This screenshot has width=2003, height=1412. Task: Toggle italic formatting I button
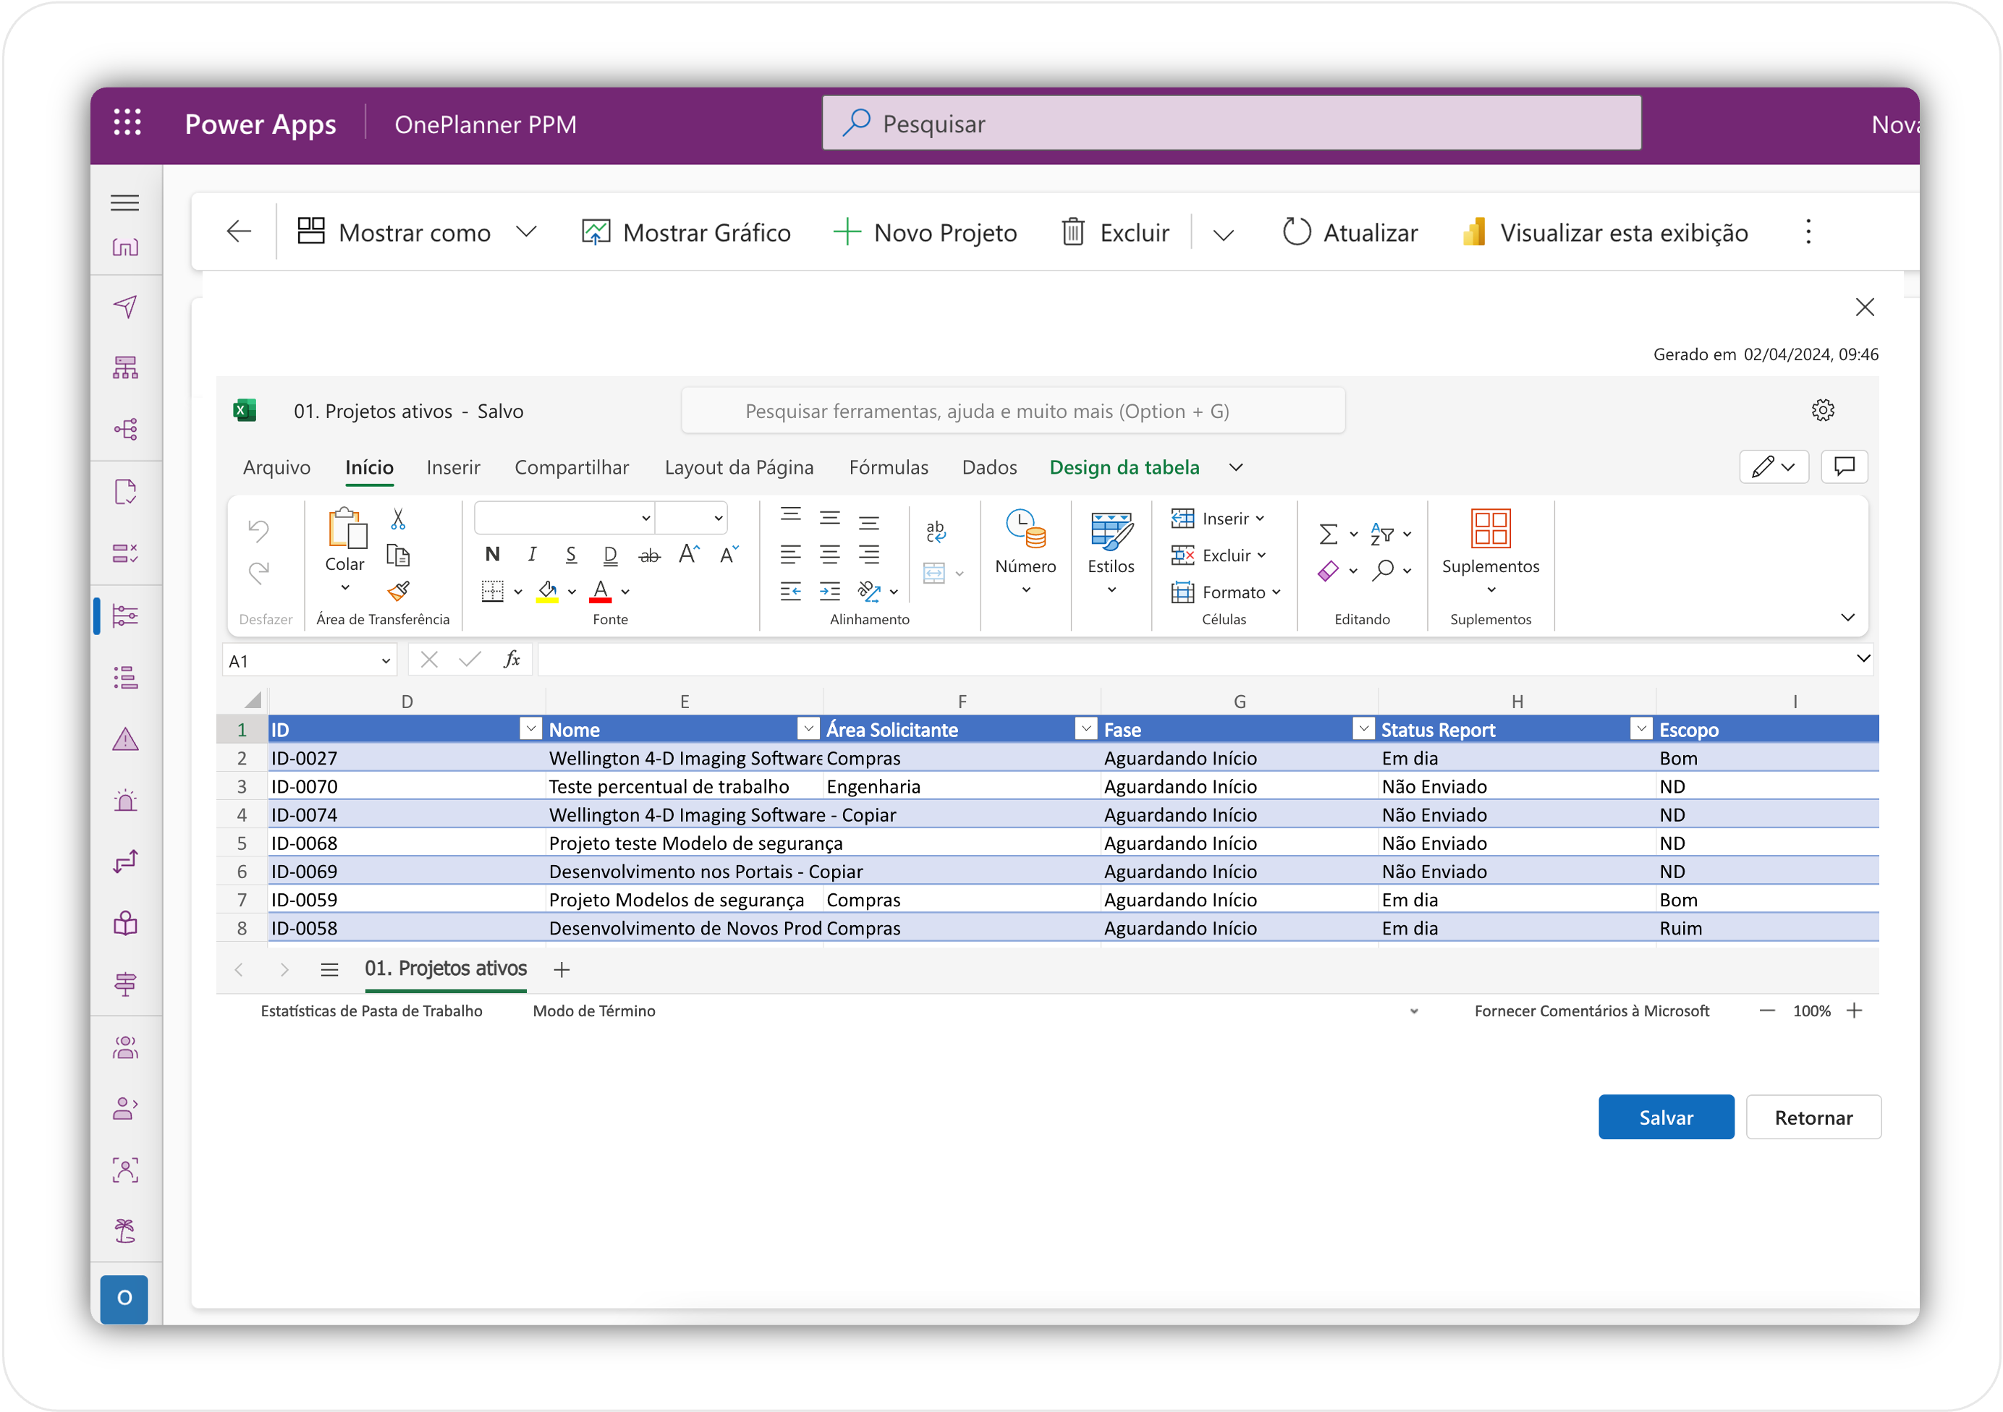click(x=532, y=555)
